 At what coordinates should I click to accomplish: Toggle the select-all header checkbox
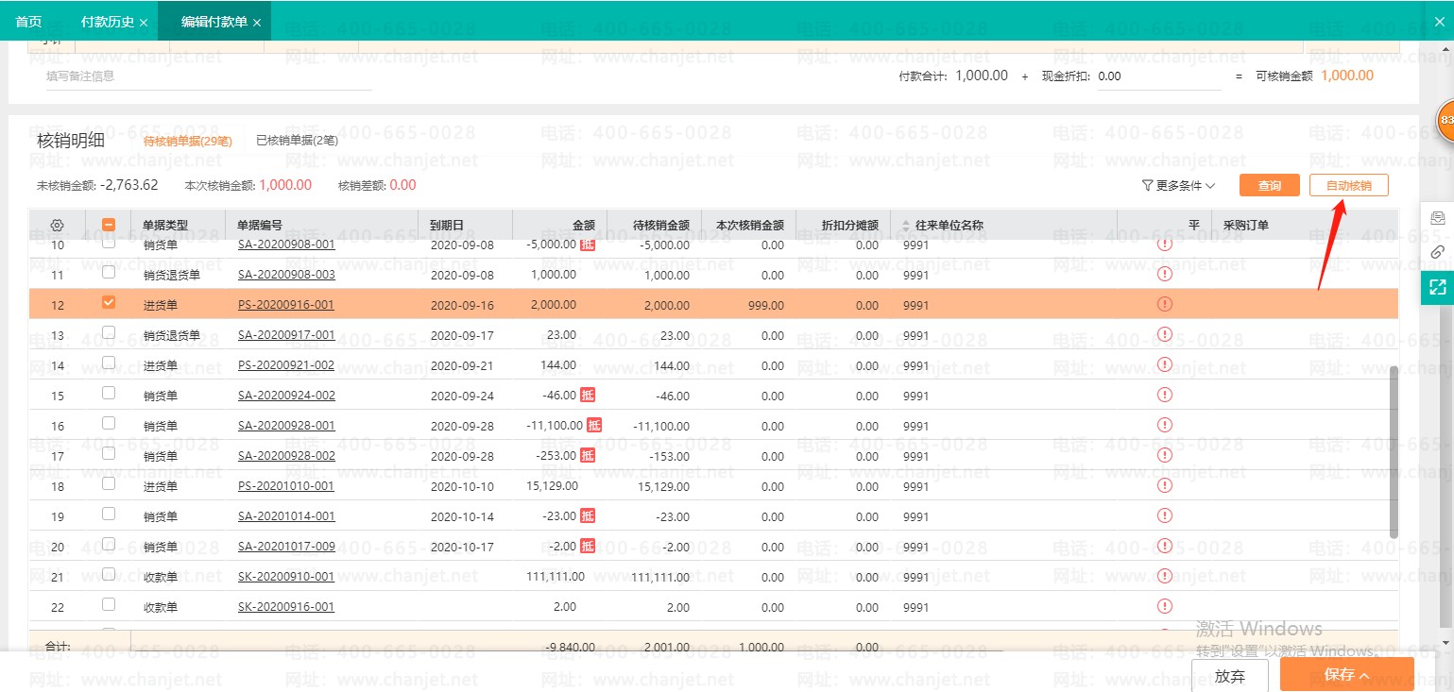click(x=109, y=226)
